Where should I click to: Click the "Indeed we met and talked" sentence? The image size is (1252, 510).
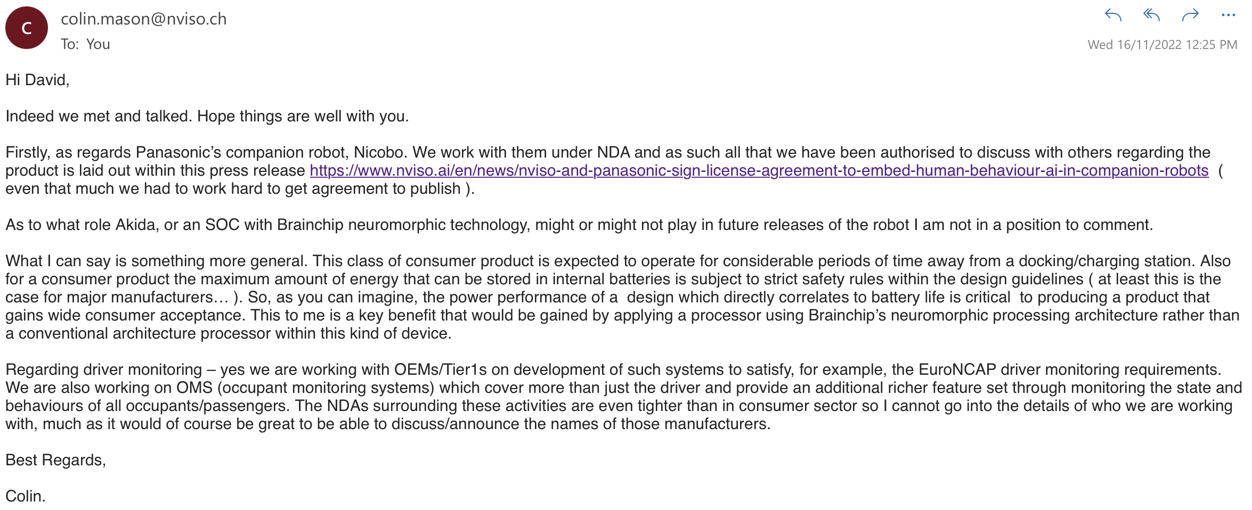click(207, 116)
